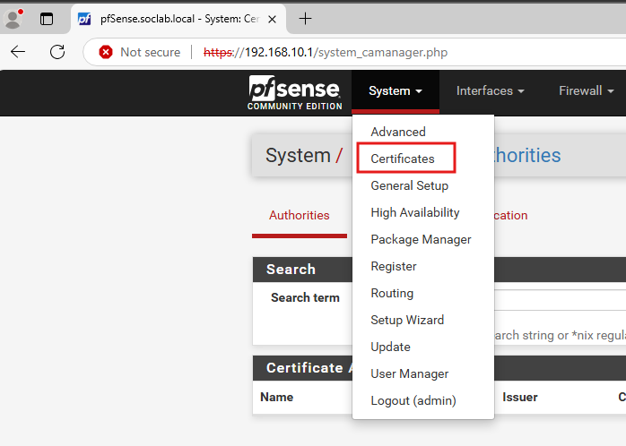Click Logout (admin) in the menu
The width and height of the screenshot is (626, 446).
pos(413,400)
